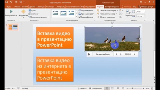The width and height of the screenshot is (160, 90).
Task: Click the Repeat action icon
Action: pos(16,2)
